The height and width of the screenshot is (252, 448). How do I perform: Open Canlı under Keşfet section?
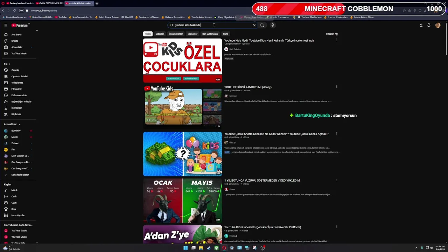pos(14,196)
